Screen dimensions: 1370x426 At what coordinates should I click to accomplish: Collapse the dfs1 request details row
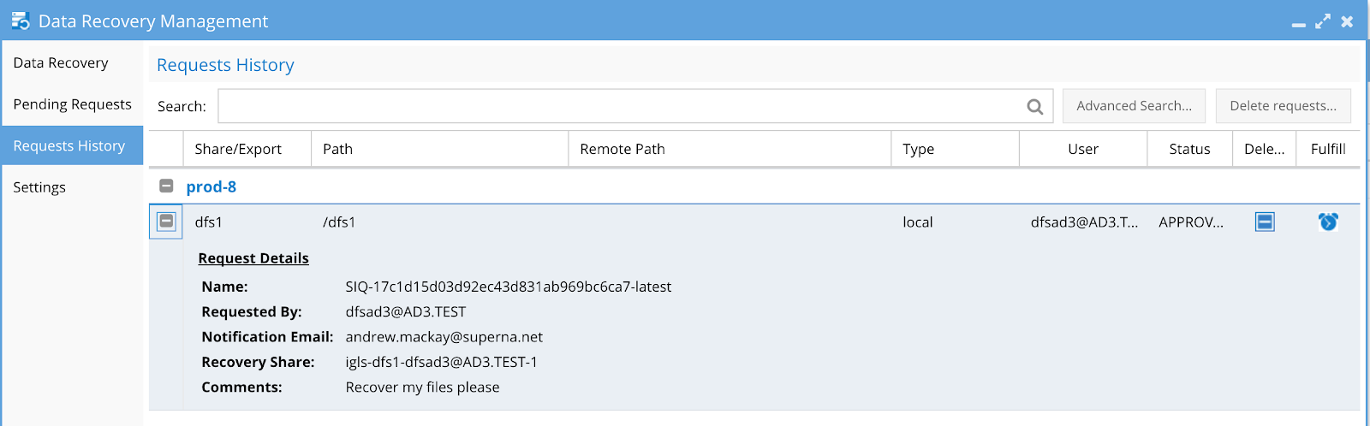[x=166, y=222]
